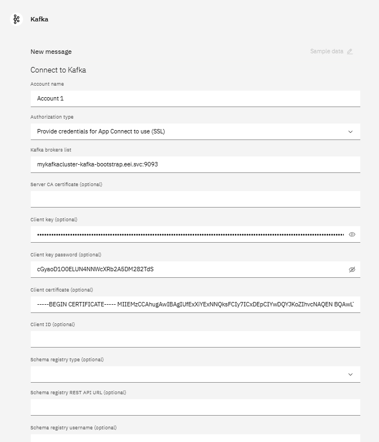Focus the Kafka brokers list field

coord(196,165)
